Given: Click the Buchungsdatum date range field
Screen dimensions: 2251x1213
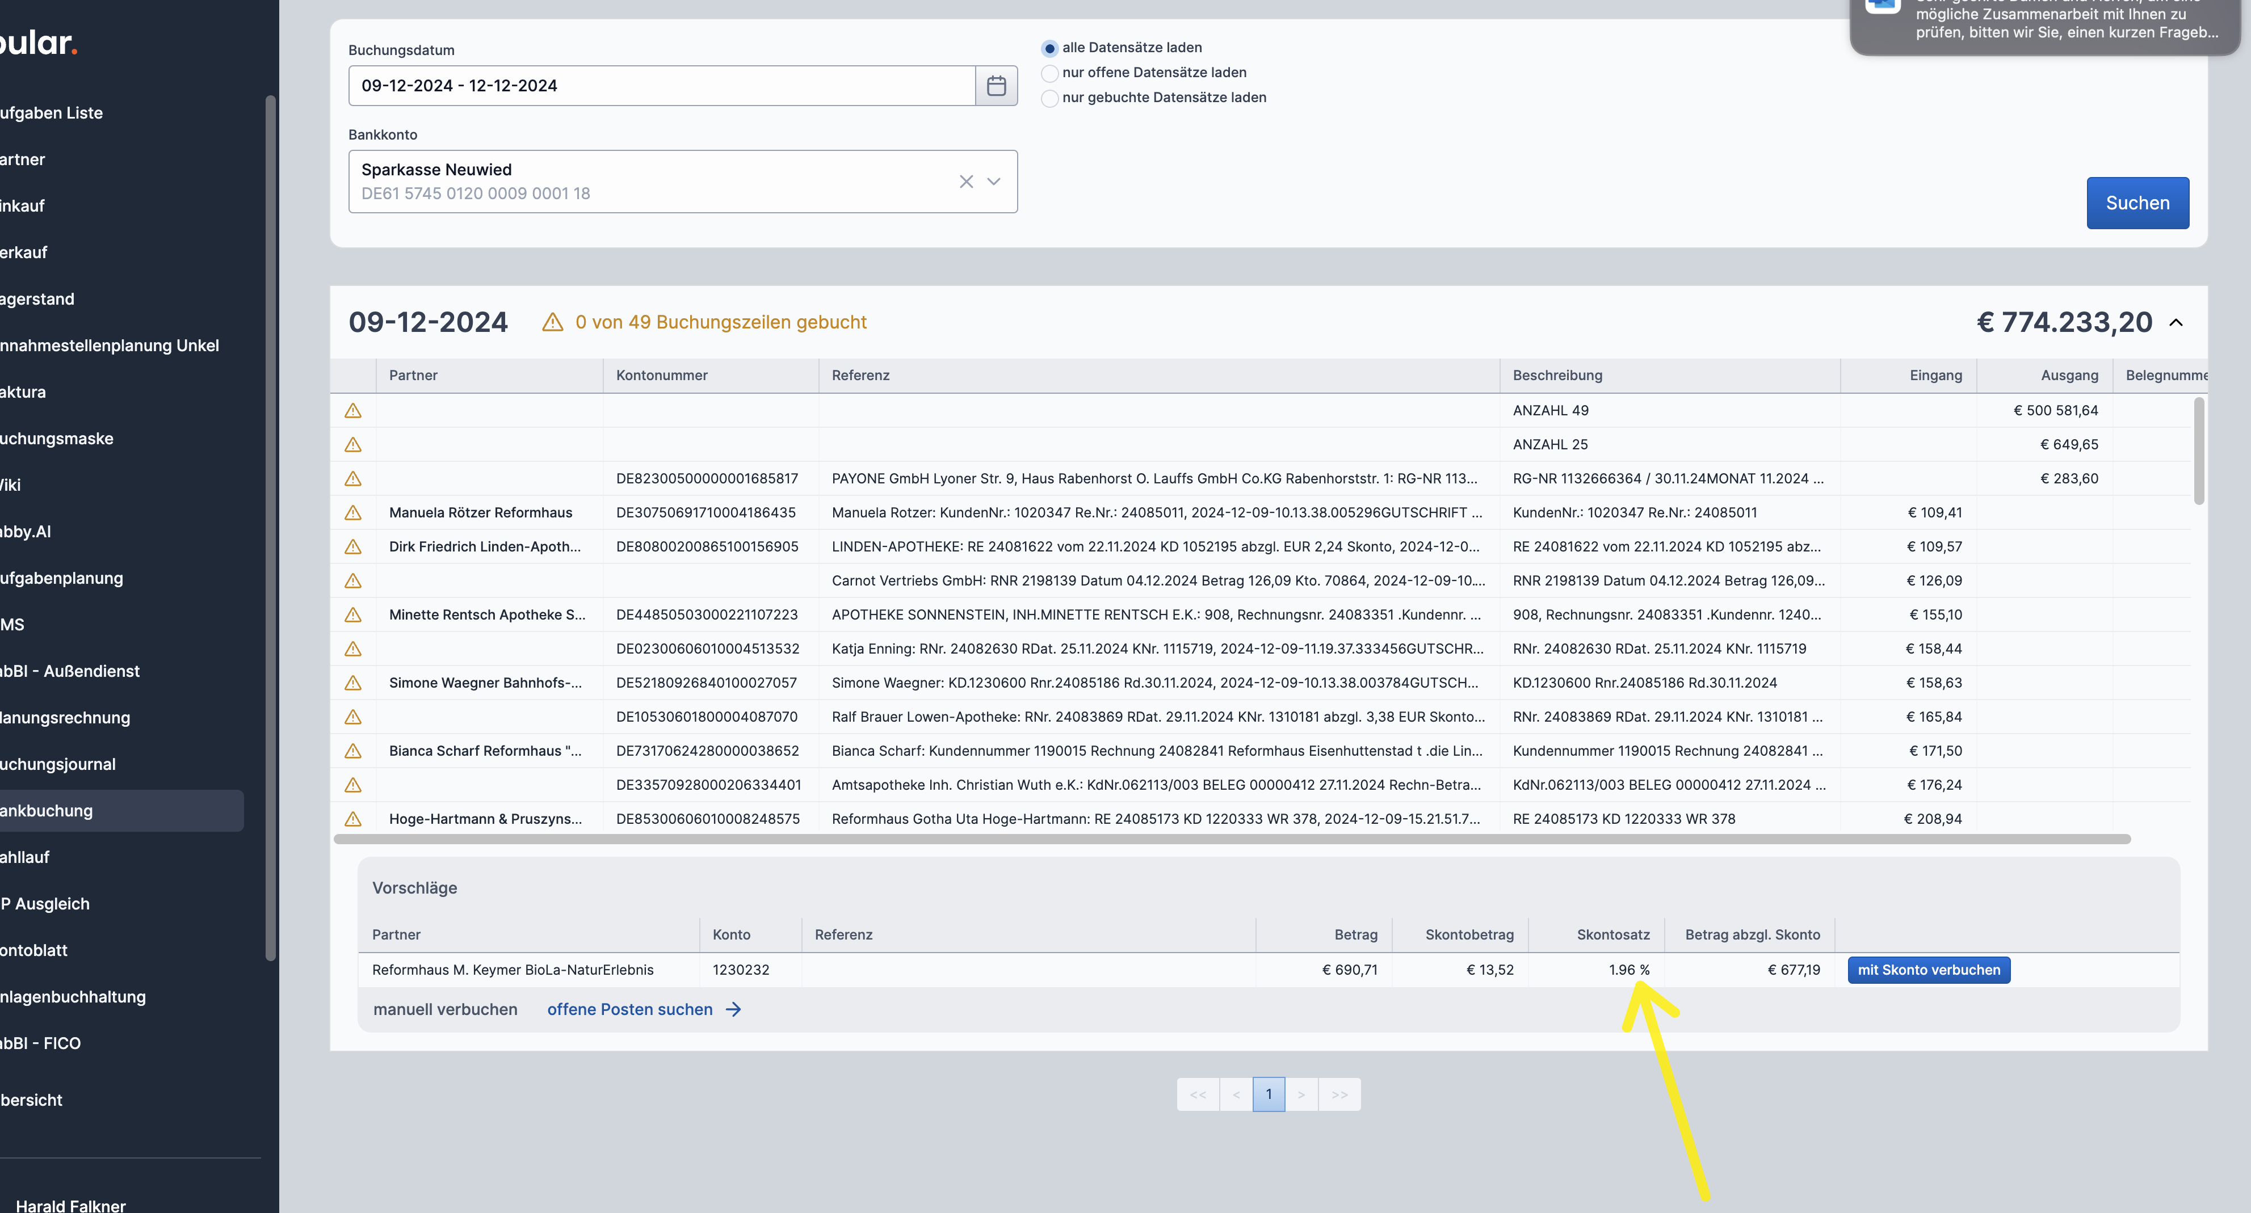Looking at the screenshot, I should (x=661, y=86).
